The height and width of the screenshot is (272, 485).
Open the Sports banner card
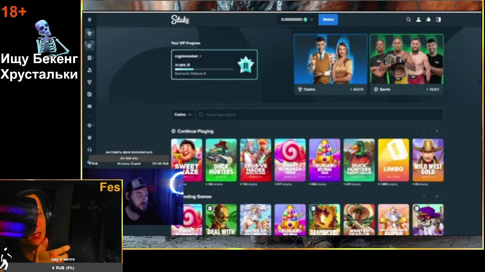pyautogui.click(x=407, y=64)
